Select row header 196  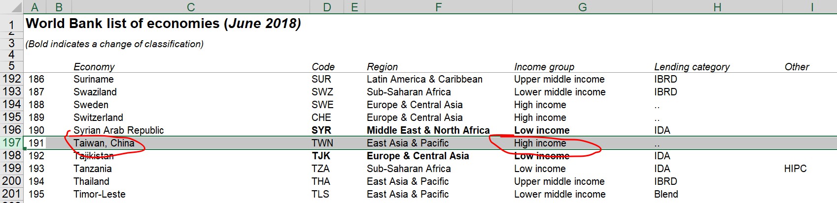coord(11,130)
